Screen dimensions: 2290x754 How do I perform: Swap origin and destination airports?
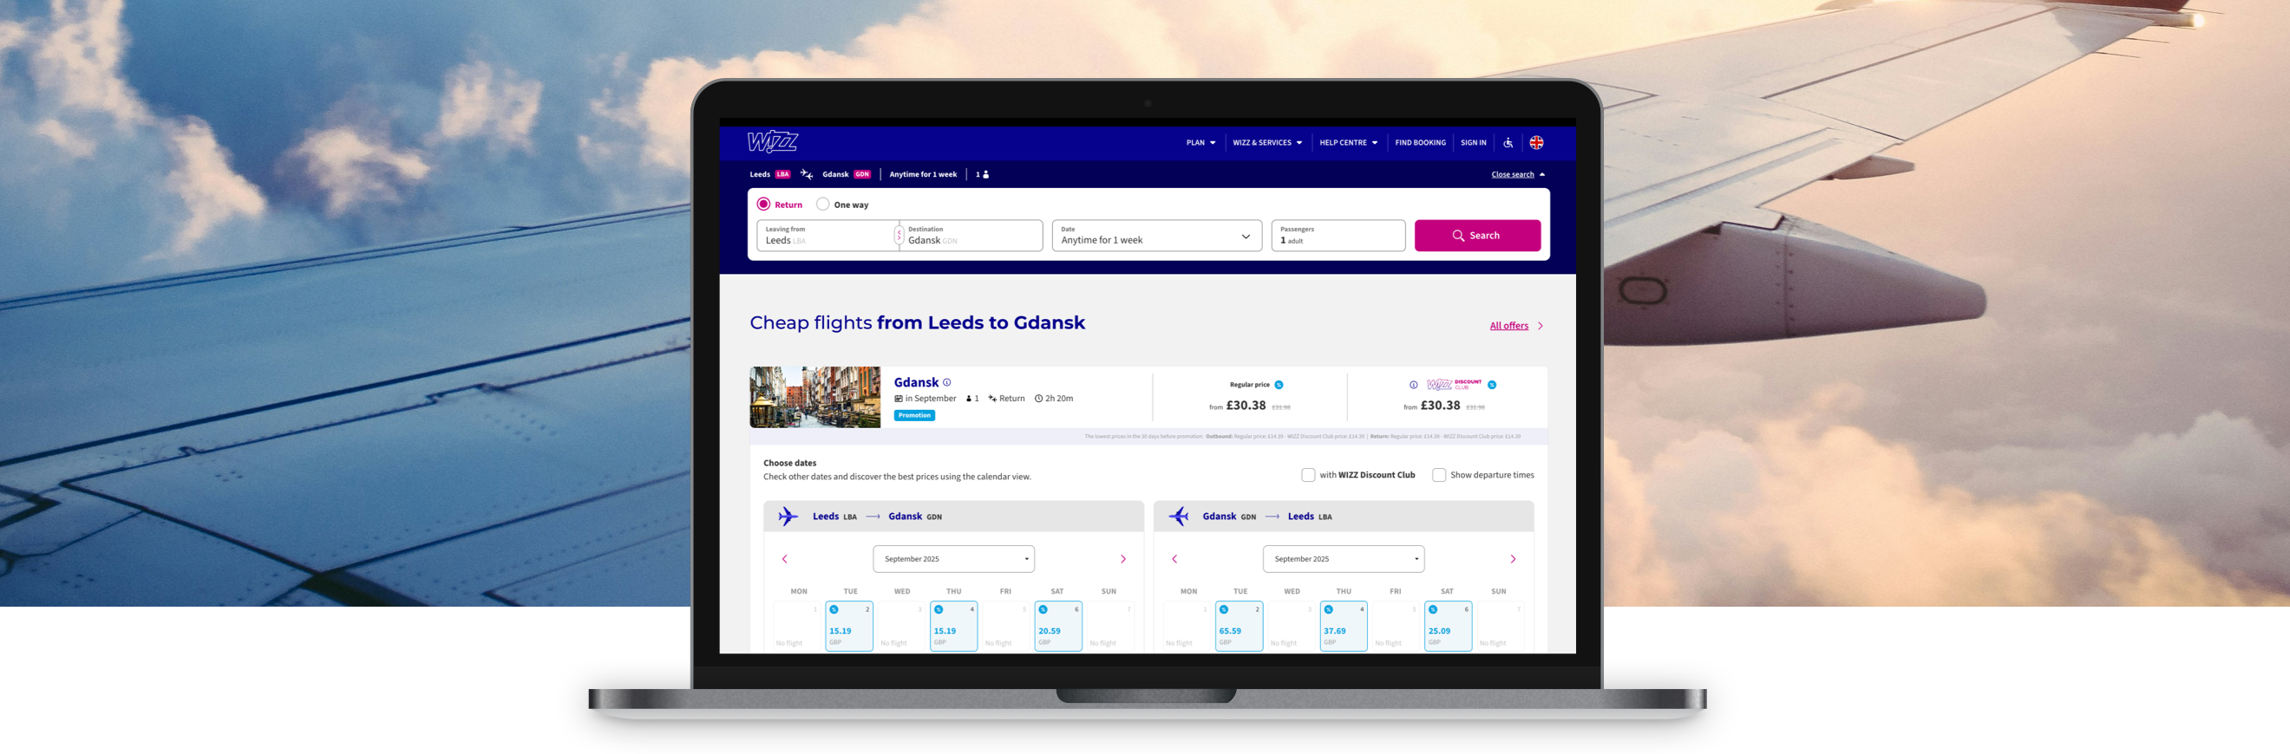[899, 236]
